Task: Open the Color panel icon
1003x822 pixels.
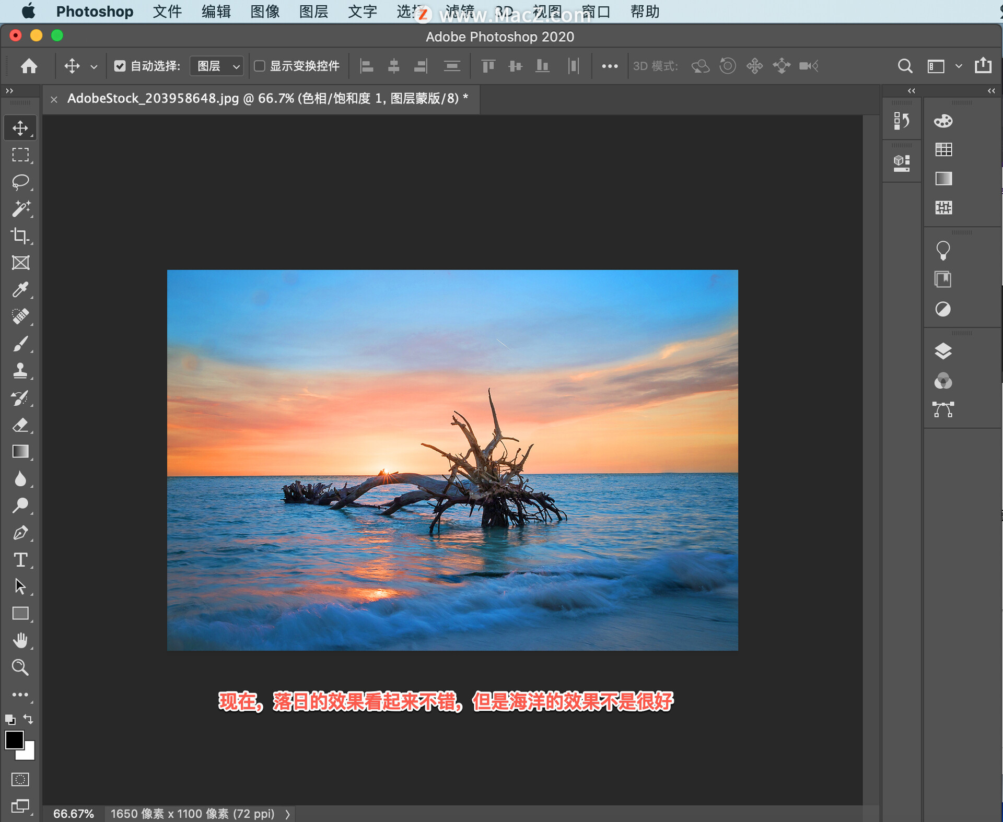Action: [943, 121]
